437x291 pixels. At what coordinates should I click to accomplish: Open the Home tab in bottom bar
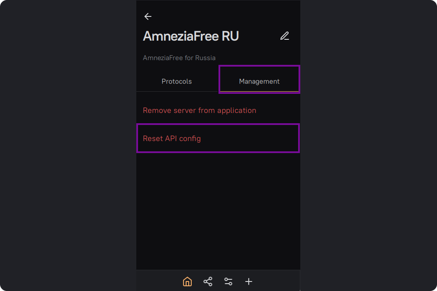tap(187, 281)
